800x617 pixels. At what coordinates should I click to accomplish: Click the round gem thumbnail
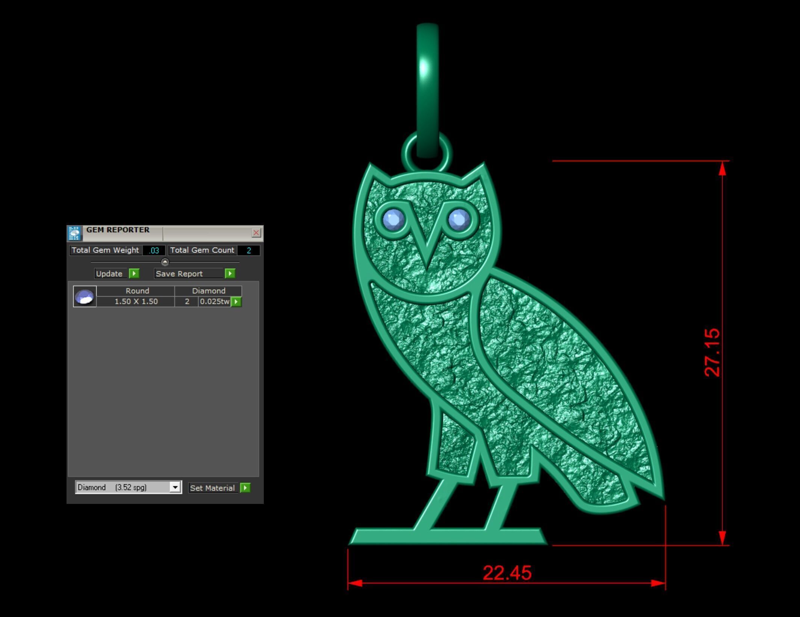pyautogui.click(x=85, y=296)
